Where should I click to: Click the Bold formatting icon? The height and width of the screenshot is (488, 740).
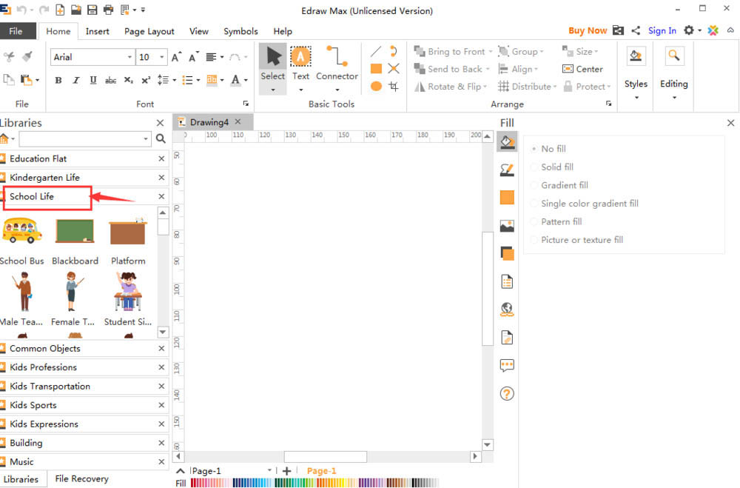point(58,80)
